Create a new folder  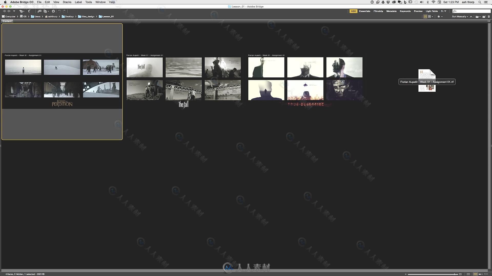[x=484, y=17]
